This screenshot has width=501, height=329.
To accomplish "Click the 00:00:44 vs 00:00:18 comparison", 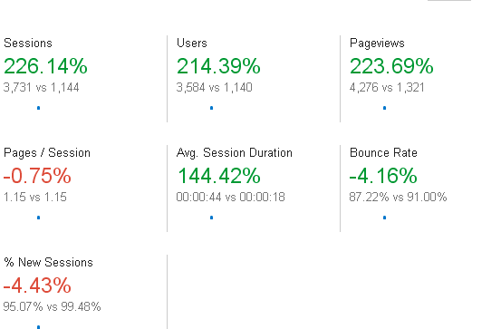I will tap(230, 197).
